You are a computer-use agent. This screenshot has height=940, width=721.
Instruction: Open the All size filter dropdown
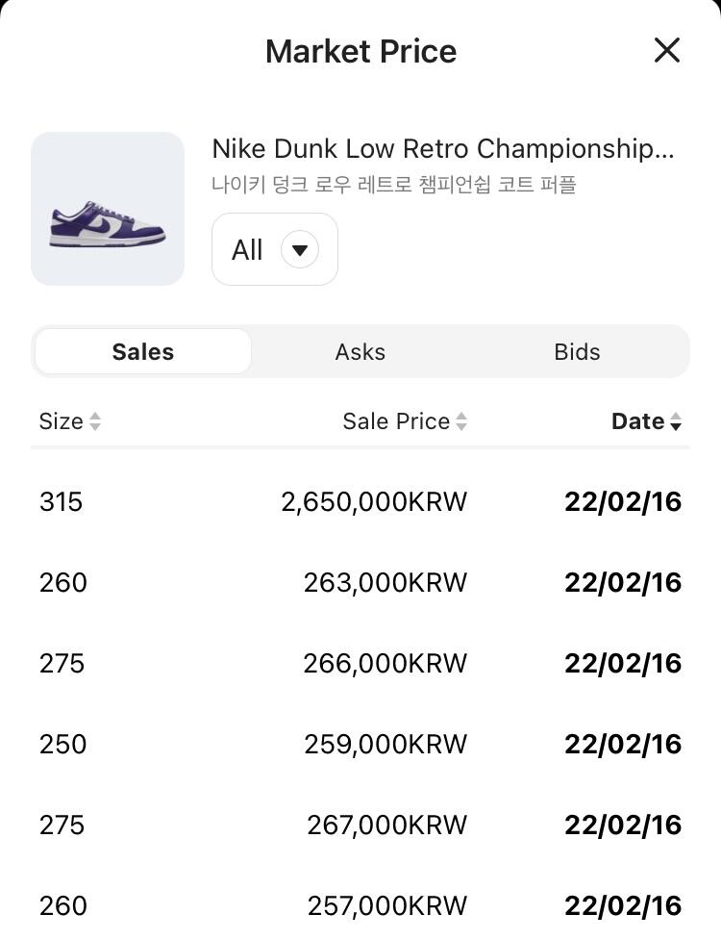click(x=274, y=250)
